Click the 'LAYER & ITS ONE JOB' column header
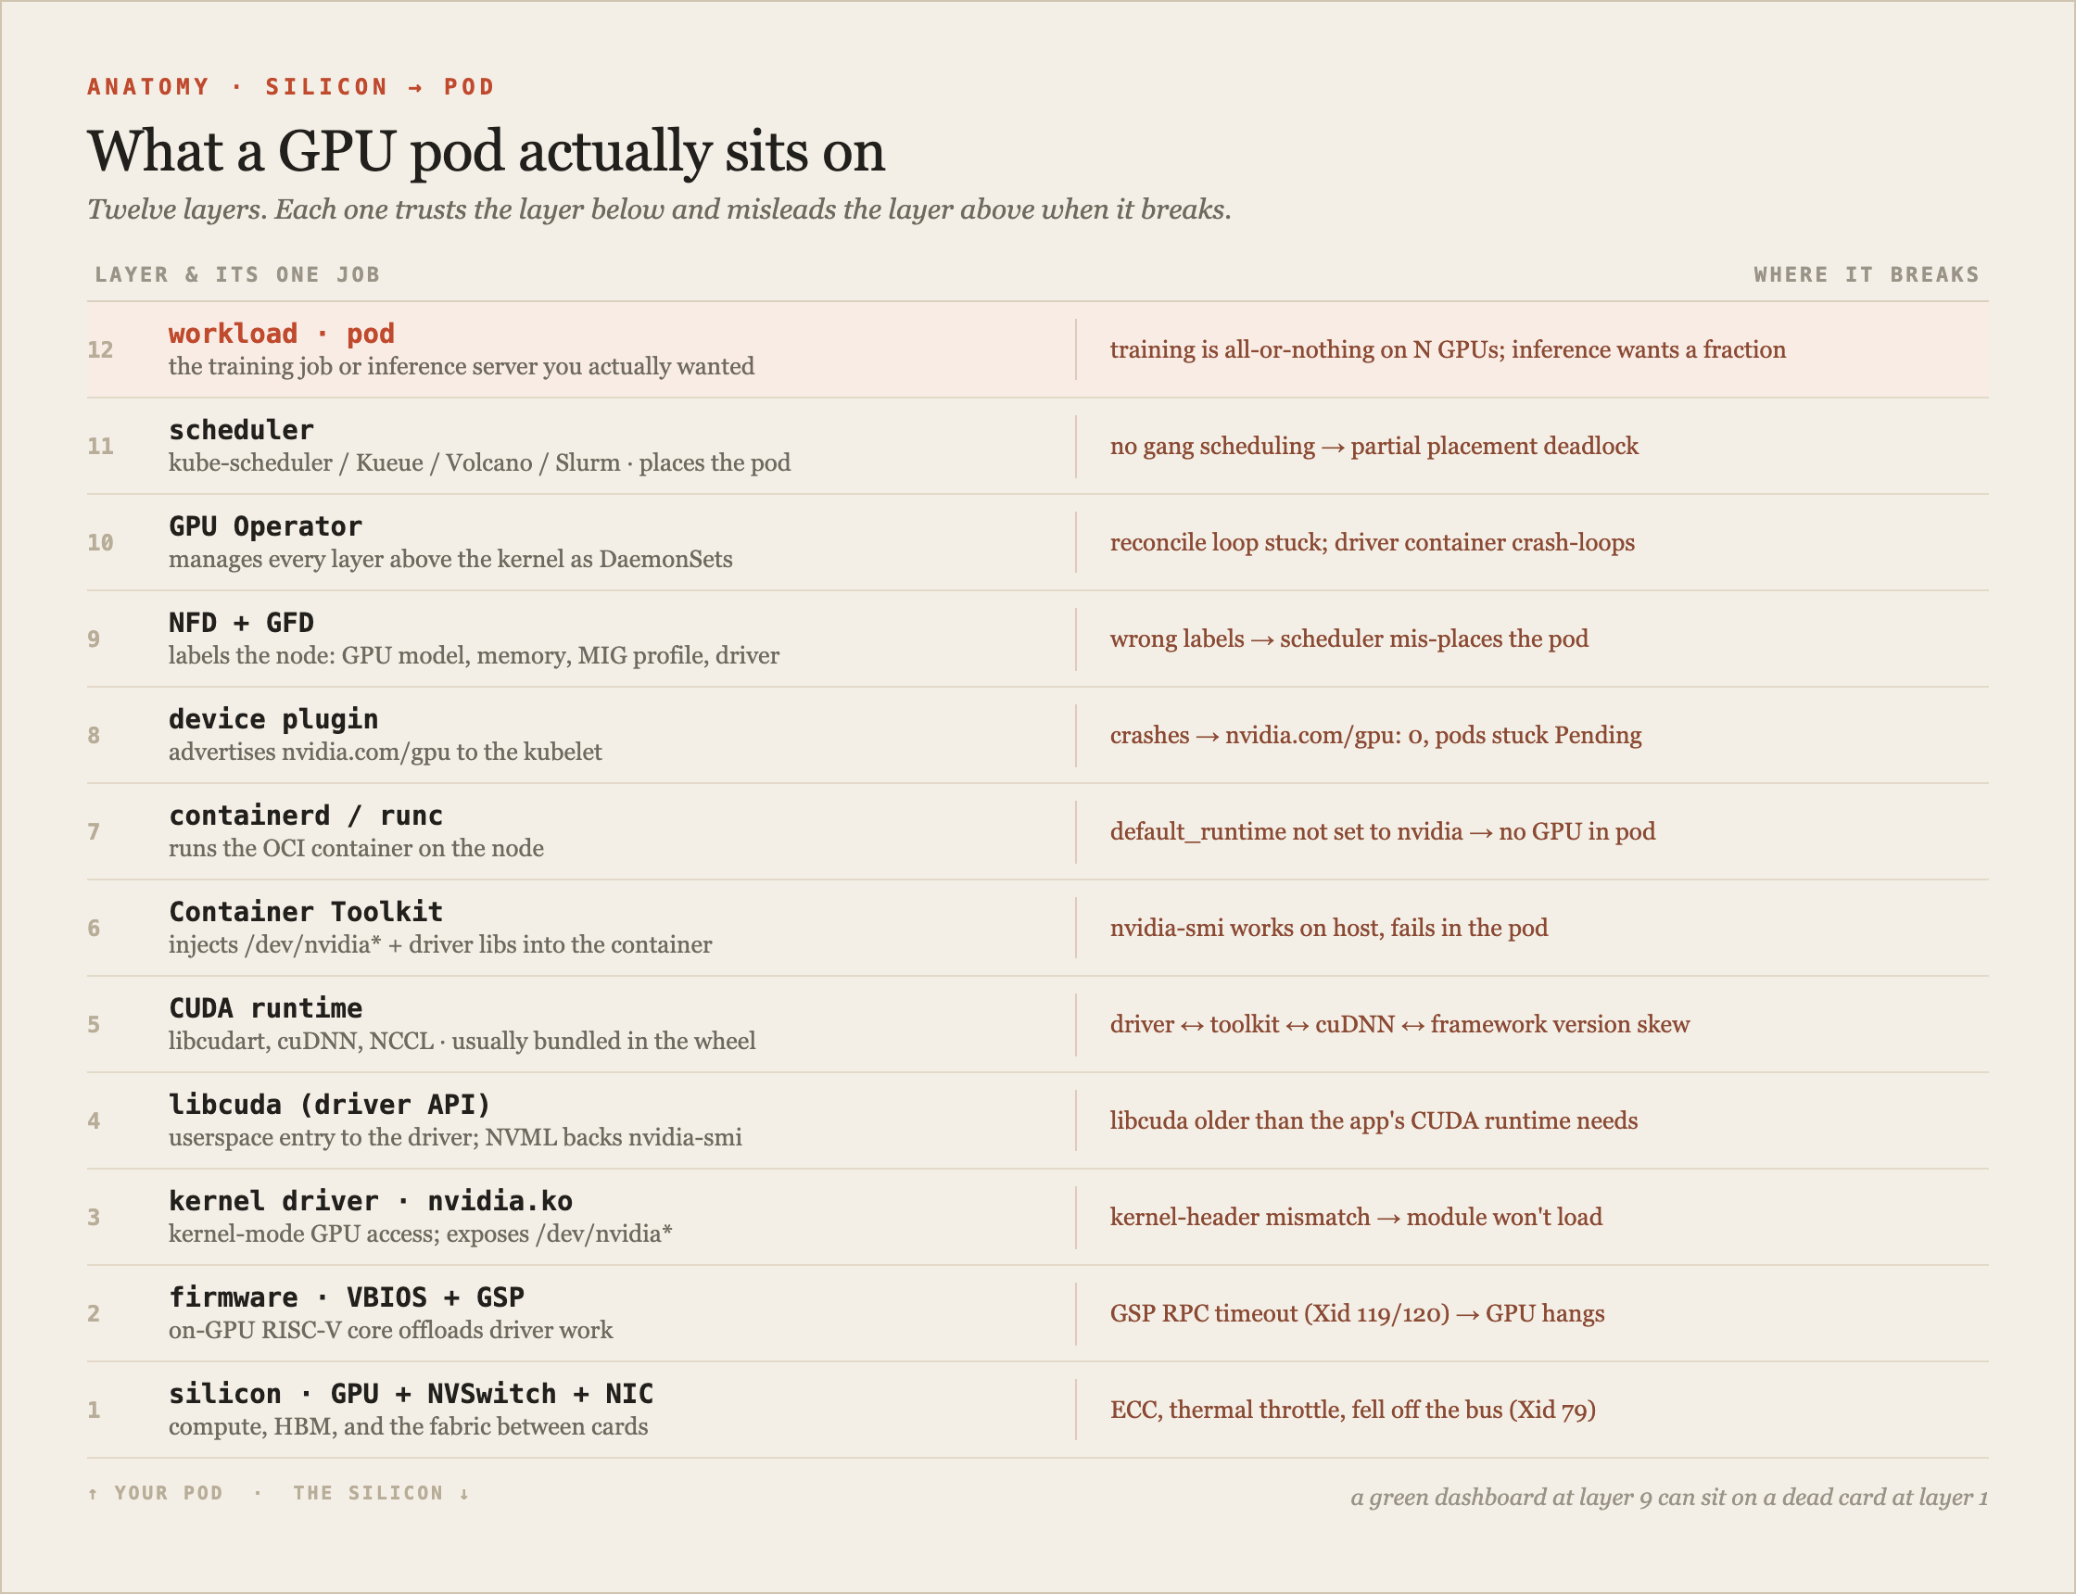 pos(237,274)
